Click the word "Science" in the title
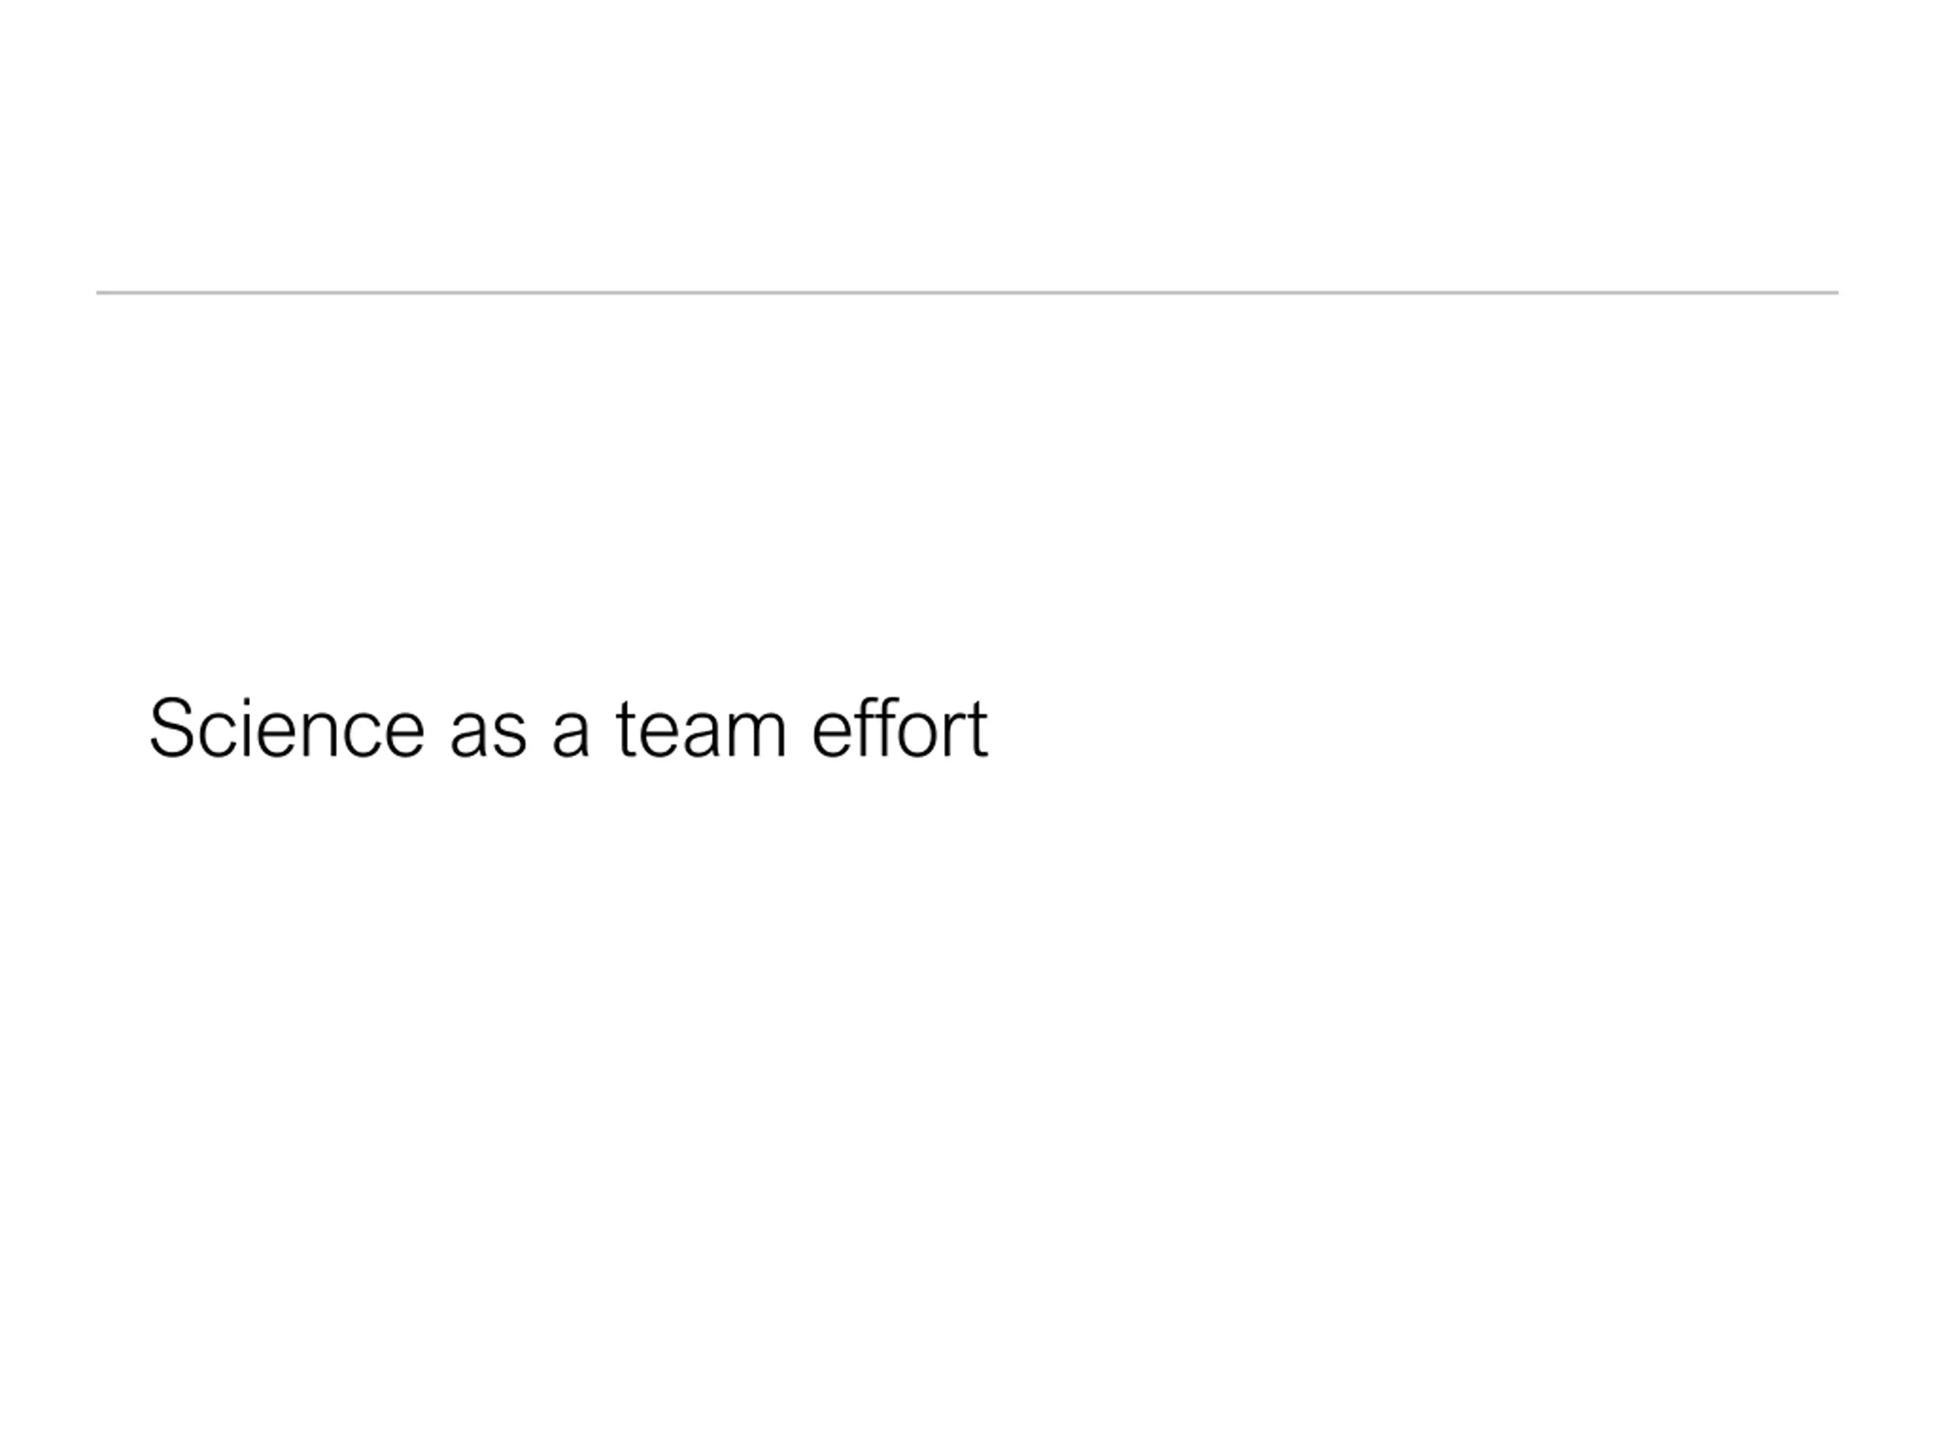The height and width of the screenshot is (1451, 1935). [x=286, y=728]
